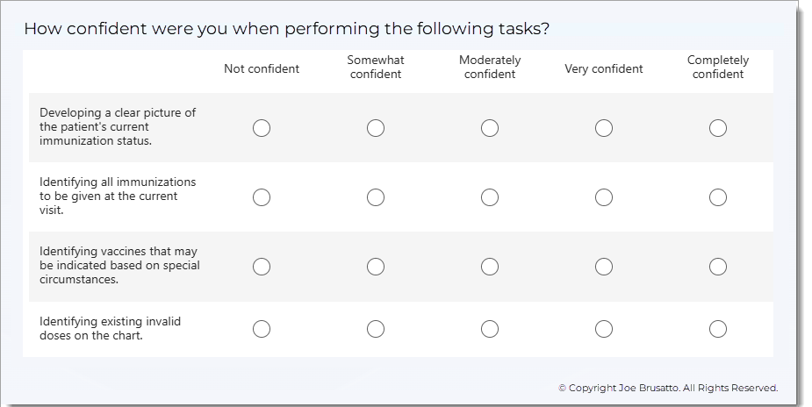Select 'Not confident' for special circumstances vaccines
The height and width of the screenshot is (407, 812).
click(x=262, y=266)
